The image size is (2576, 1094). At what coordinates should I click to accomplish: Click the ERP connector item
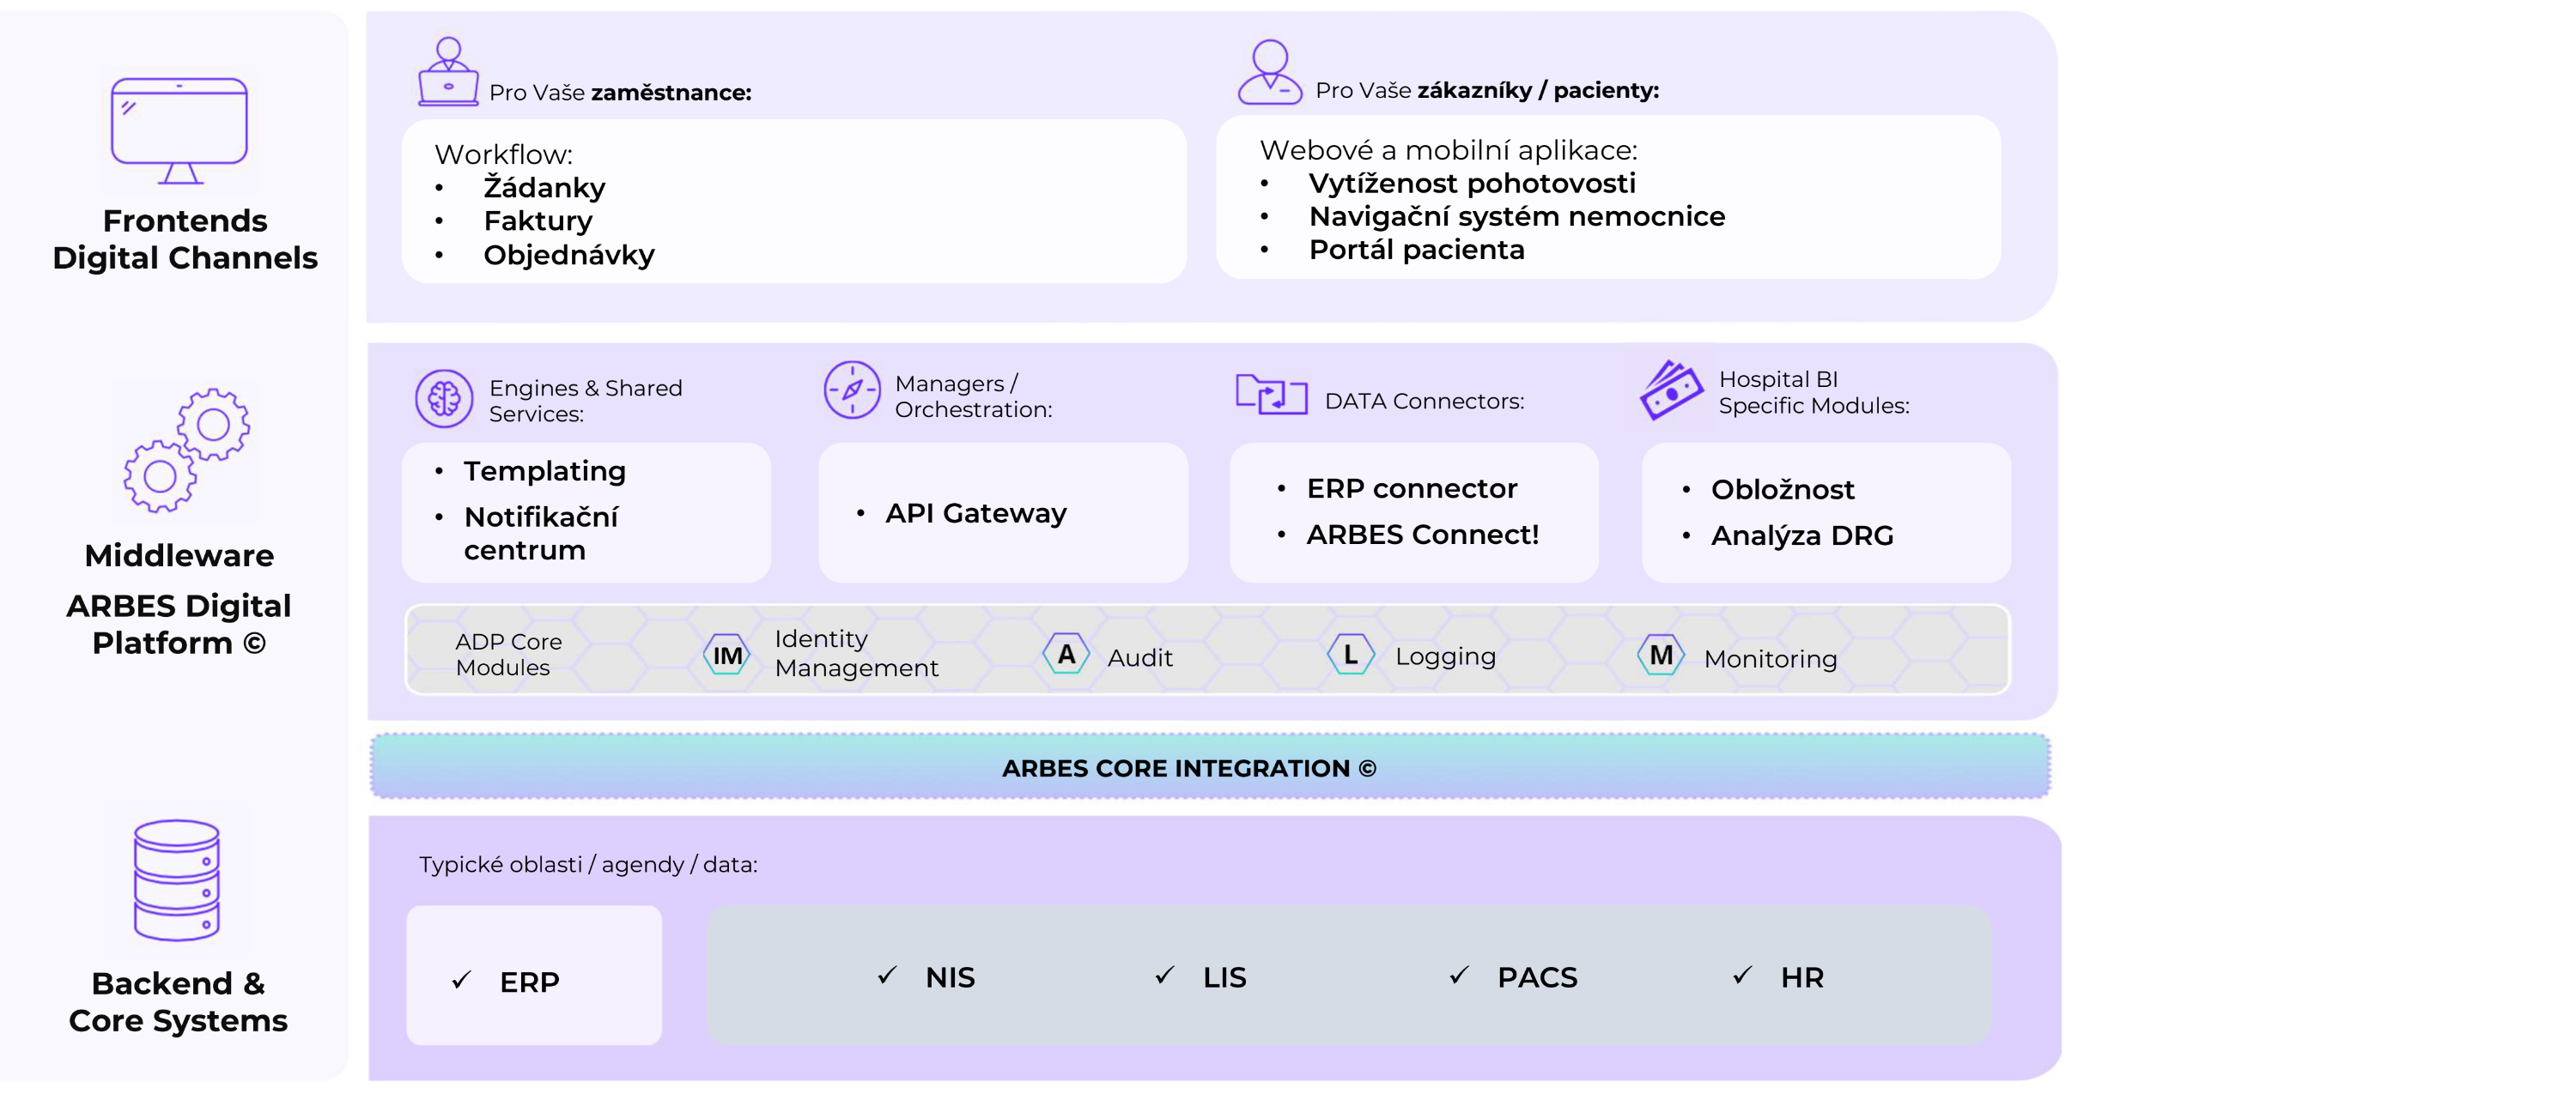(x=1412, y=488)
